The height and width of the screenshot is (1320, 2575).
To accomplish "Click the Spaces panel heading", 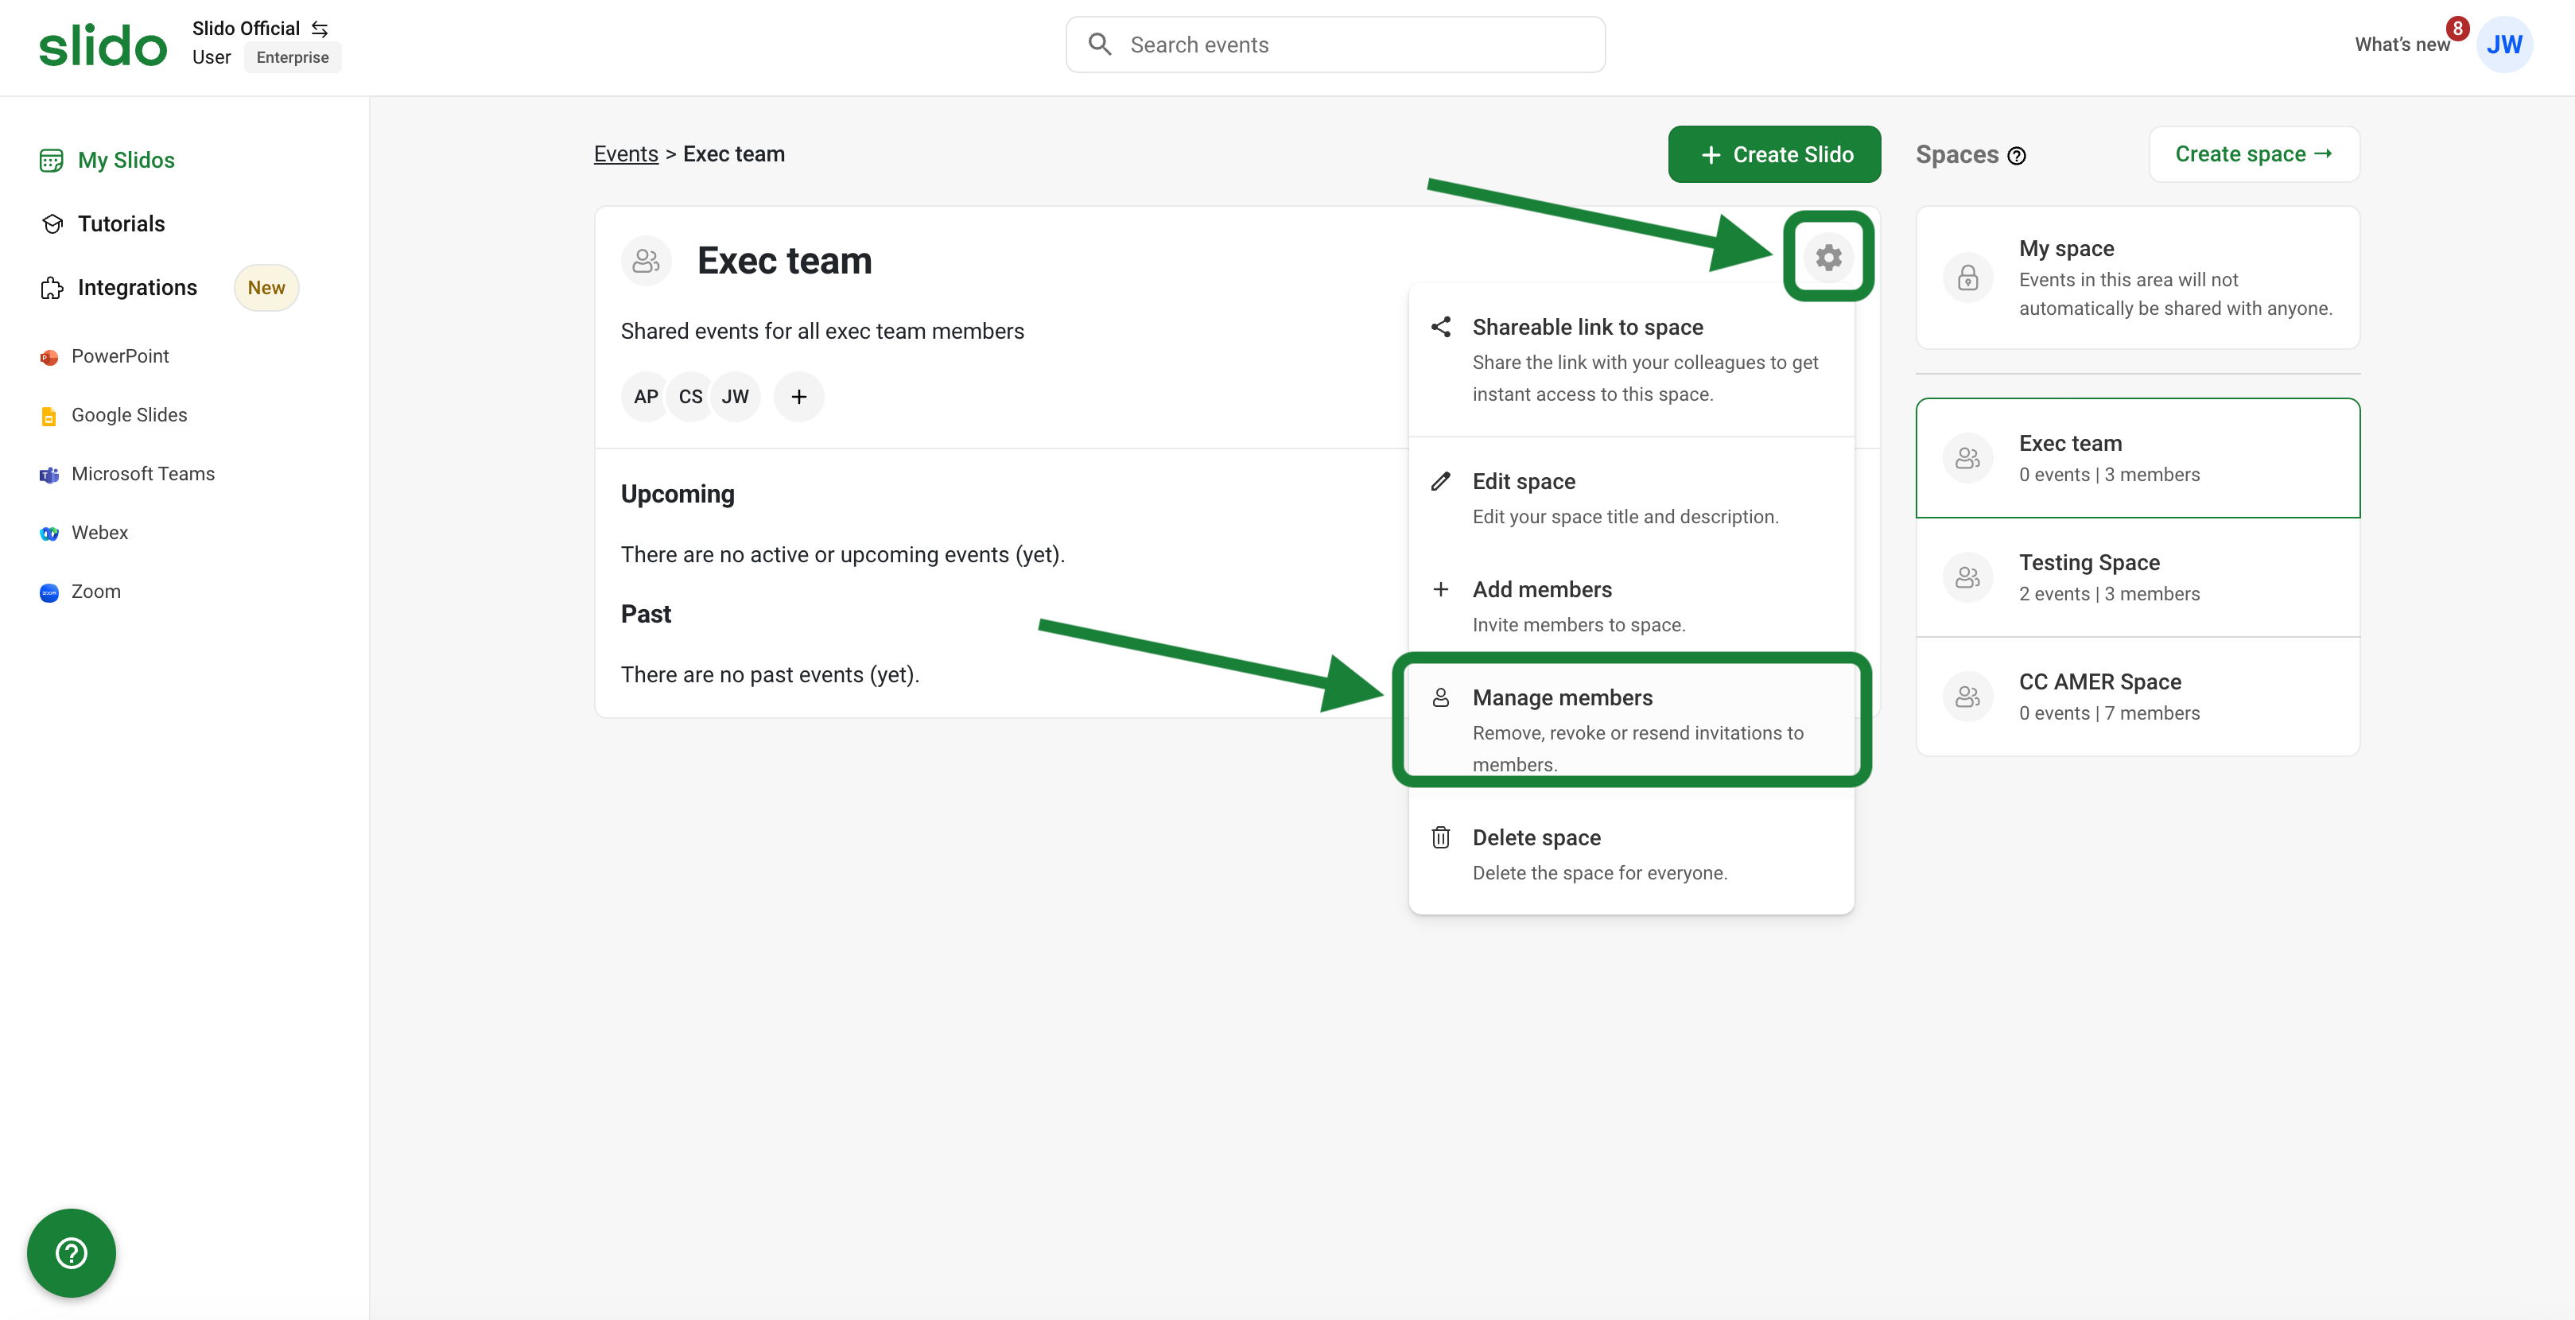I will coord(1956,155).
